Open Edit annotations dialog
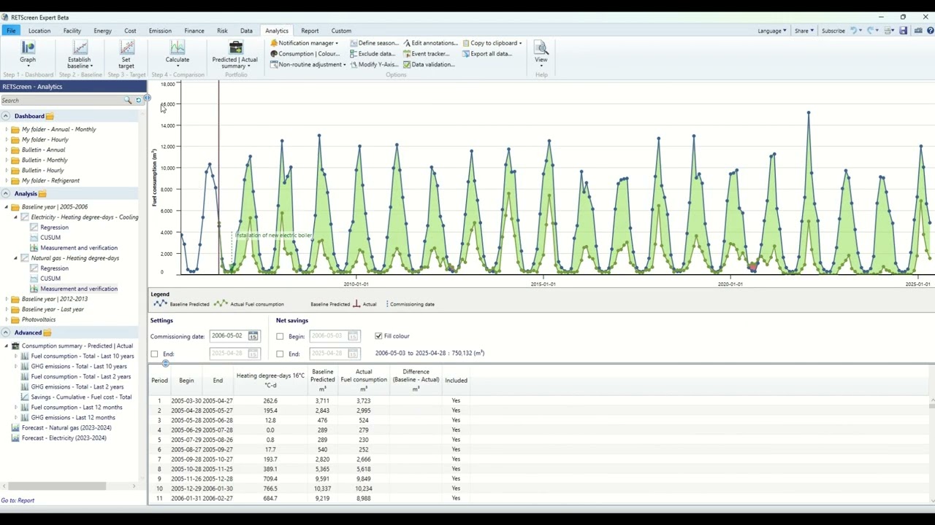 (431, 43)
